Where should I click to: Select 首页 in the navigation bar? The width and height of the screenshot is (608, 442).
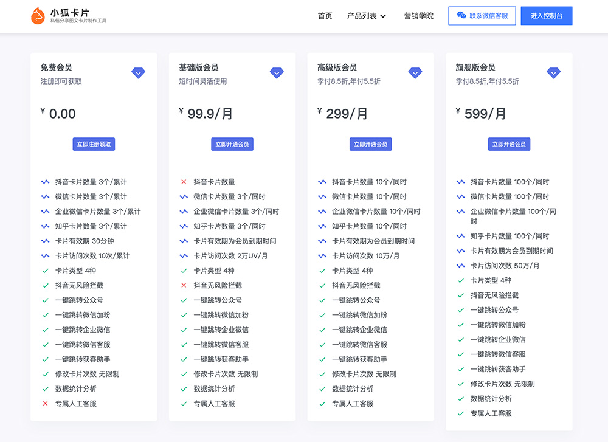[x=325, y=15]
